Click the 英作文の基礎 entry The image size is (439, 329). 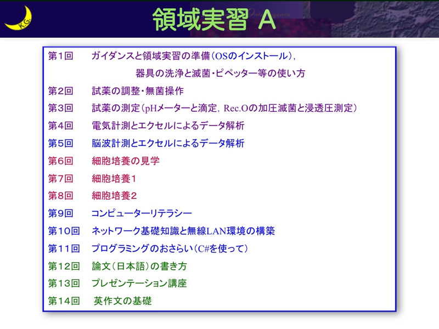point(122,301)
